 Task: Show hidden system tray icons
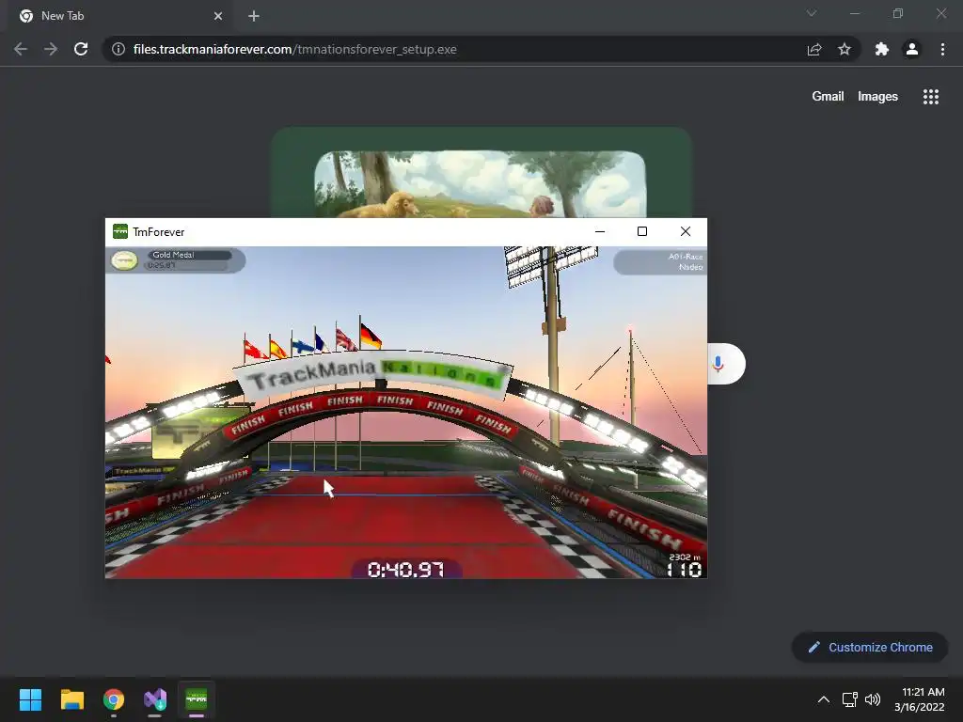[x=824, y=699]
